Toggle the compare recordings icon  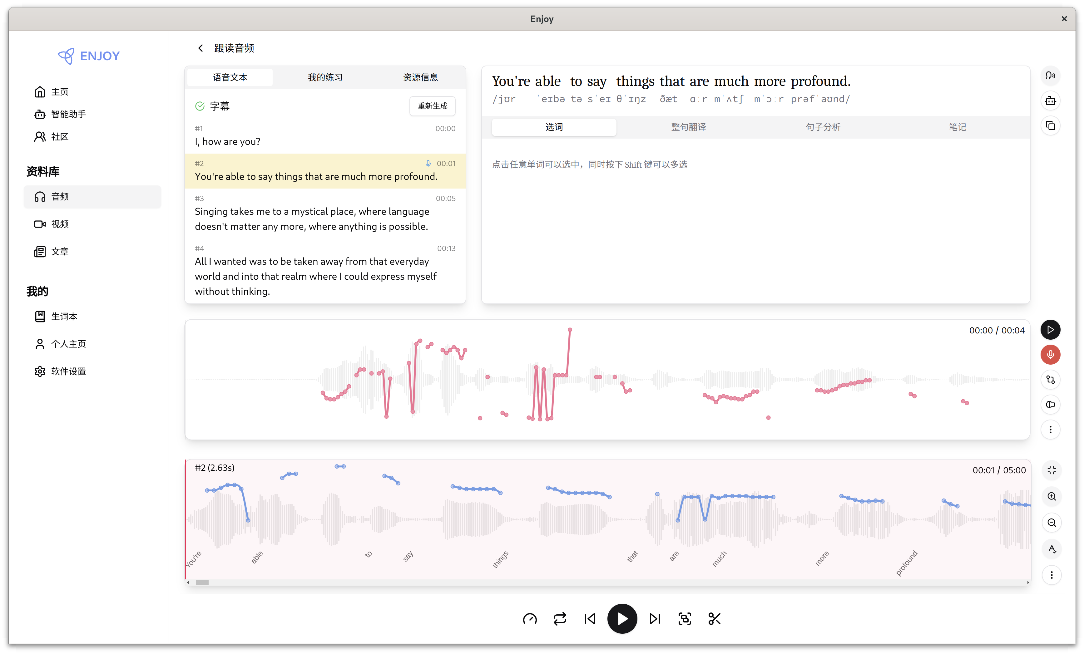(1050, 380)
